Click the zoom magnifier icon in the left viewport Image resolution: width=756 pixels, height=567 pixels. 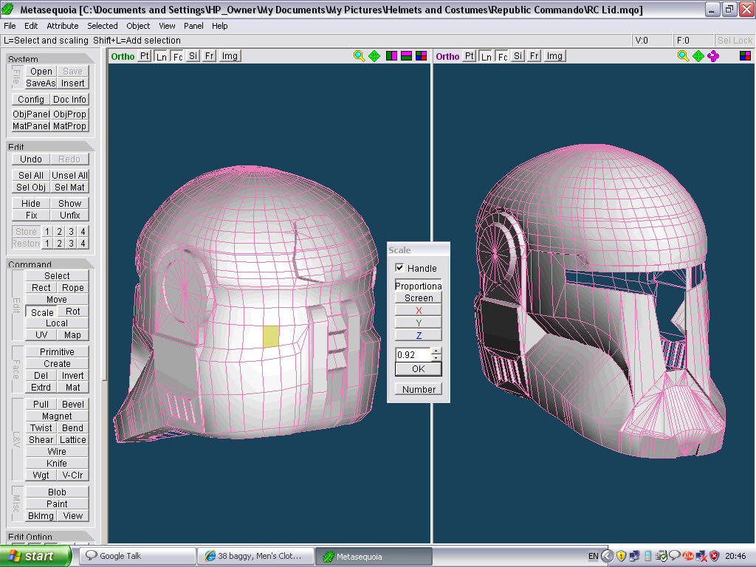click(359, 56)
